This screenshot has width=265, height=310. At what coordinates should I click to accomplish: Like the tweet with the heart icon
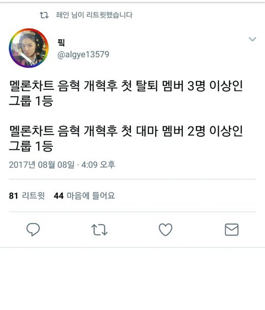[x=166, y=229]
